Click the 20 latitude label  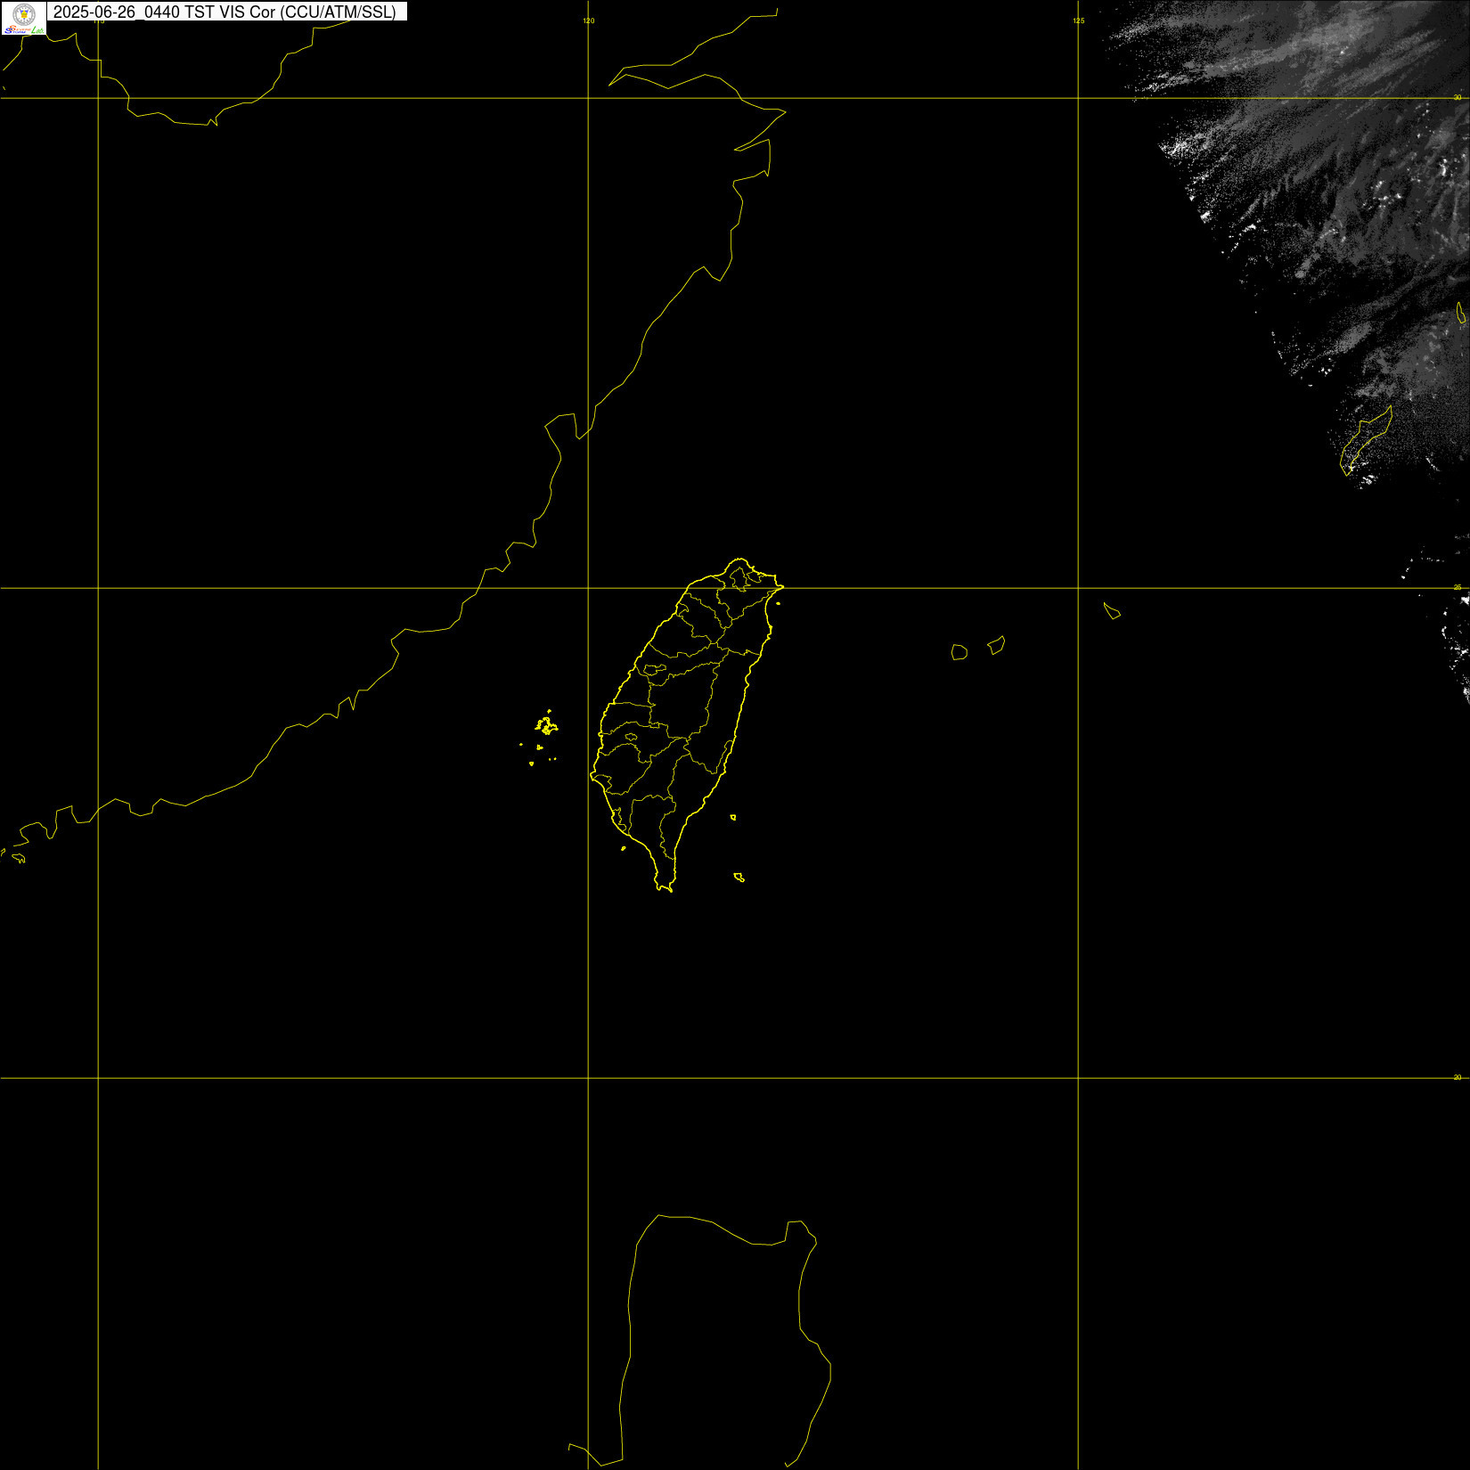point(1458,1077)
